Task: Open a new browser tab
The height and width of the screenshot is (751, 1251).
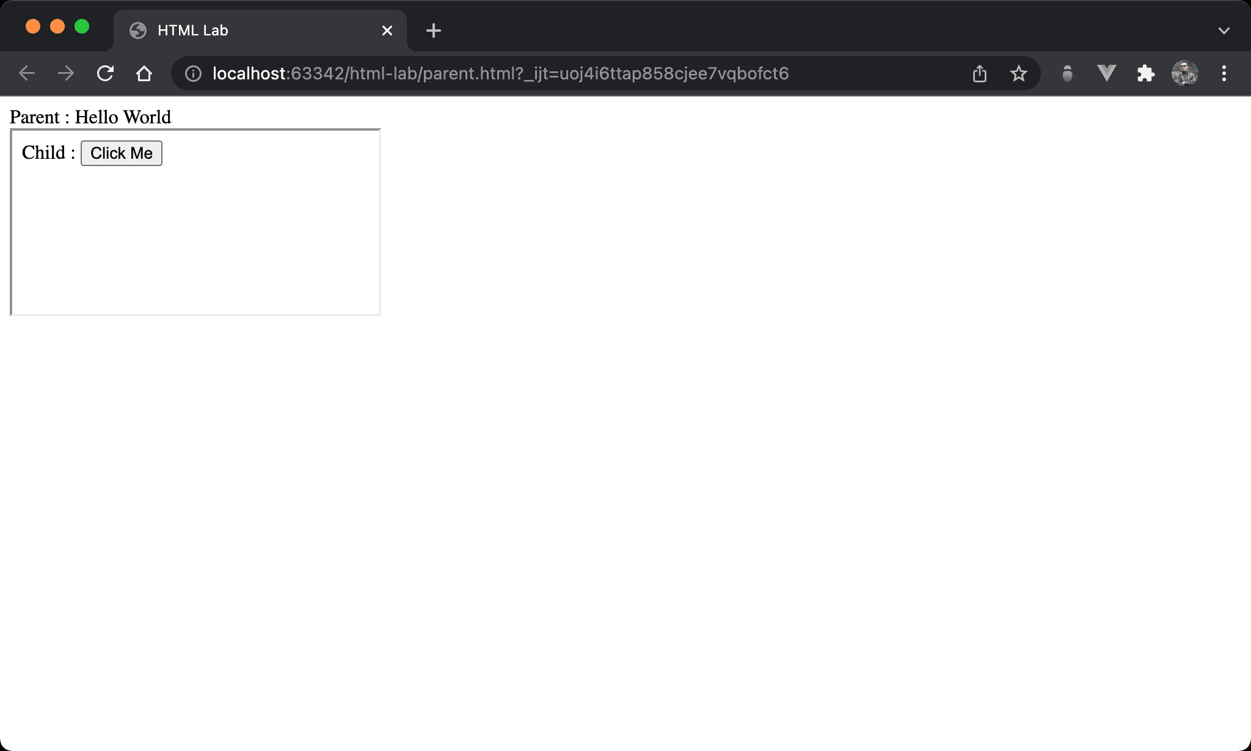Action: pyautogui.click(x=434, y=31)
